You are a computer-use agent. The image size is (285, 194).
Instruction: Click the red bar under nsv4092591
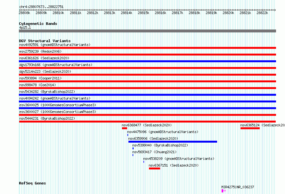[x=147, y=48]
